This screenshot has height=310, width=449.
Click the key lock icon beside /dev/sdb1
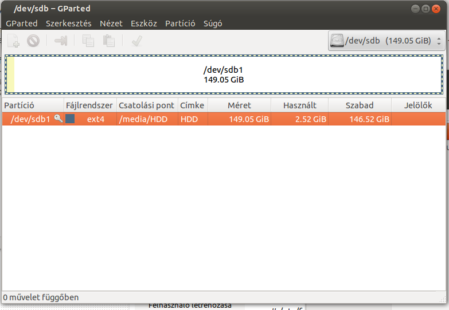58,118
